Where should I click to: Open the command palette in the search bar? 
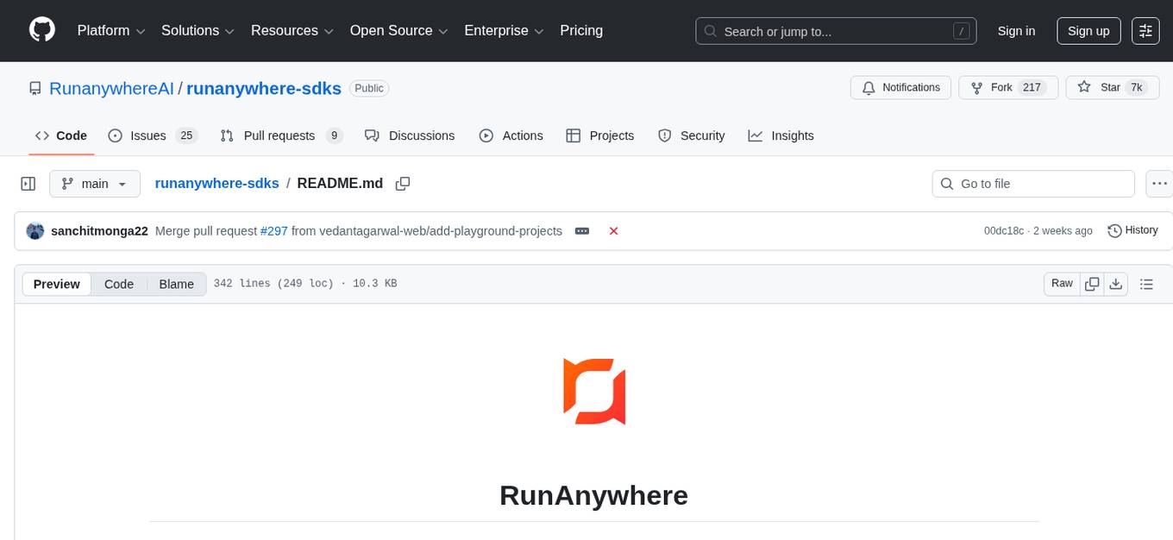(x=961, y=30)
